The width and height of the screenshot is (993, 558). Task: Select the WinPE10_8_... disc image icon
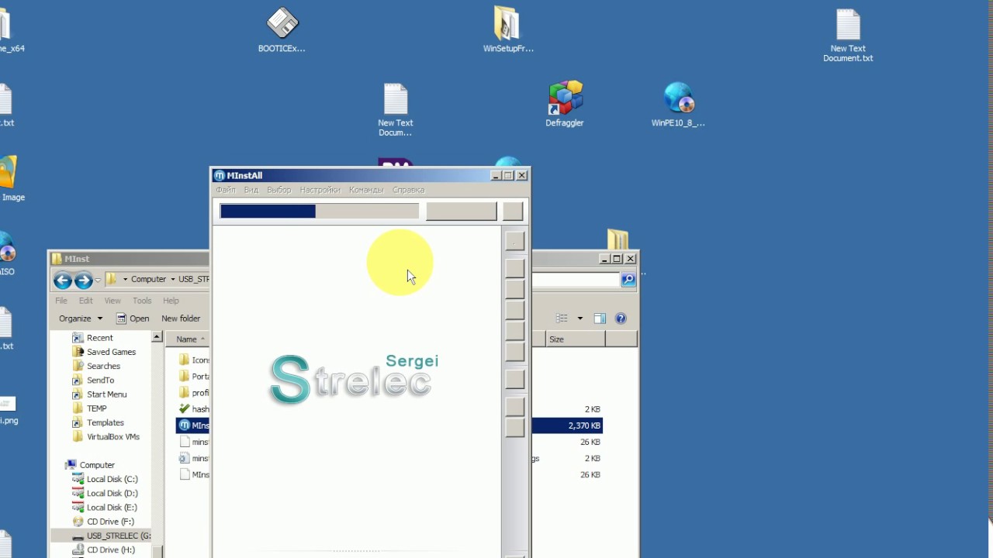[x=678, y=104]
